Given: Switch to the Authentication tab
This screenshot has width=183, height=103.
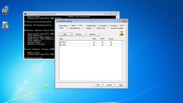Looking at the screenshot, I should 91,25.
